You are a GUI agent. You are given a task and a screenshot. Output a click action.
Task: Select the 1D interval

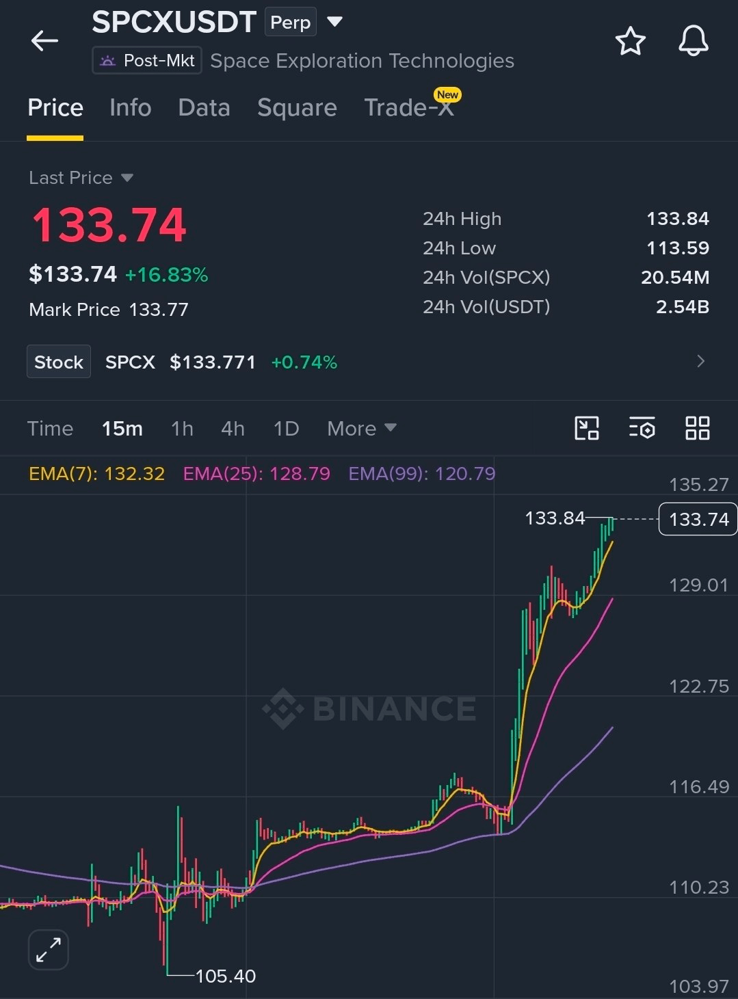(x=286, y=429)
